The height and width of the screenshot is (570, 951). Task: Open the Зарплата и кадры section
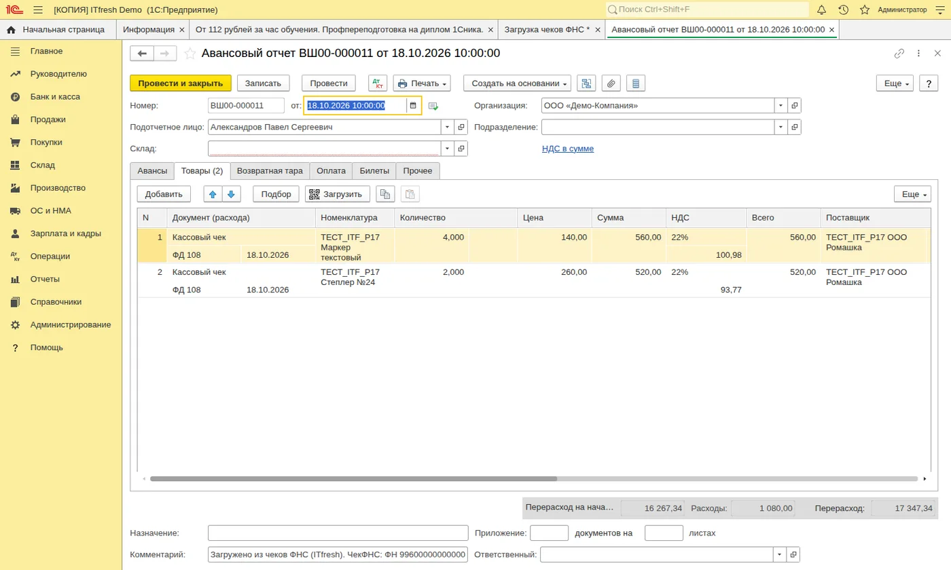tap(65, 233)
